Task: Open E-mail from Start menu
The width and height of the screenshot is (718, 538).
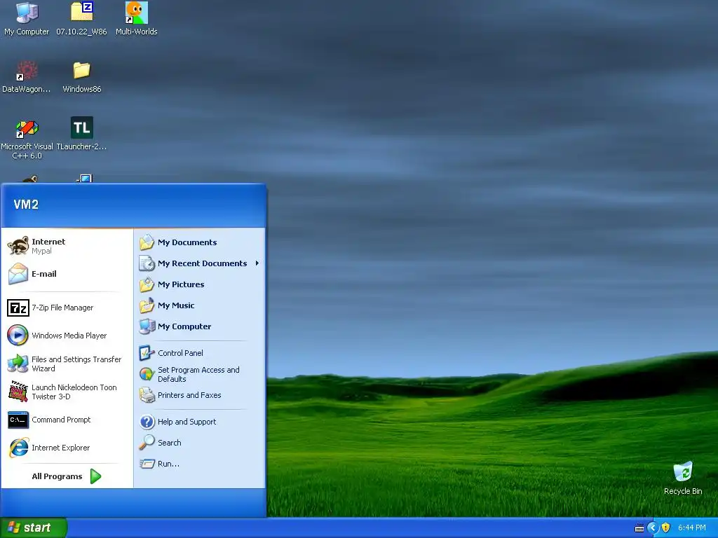Action: click(67, 274)
